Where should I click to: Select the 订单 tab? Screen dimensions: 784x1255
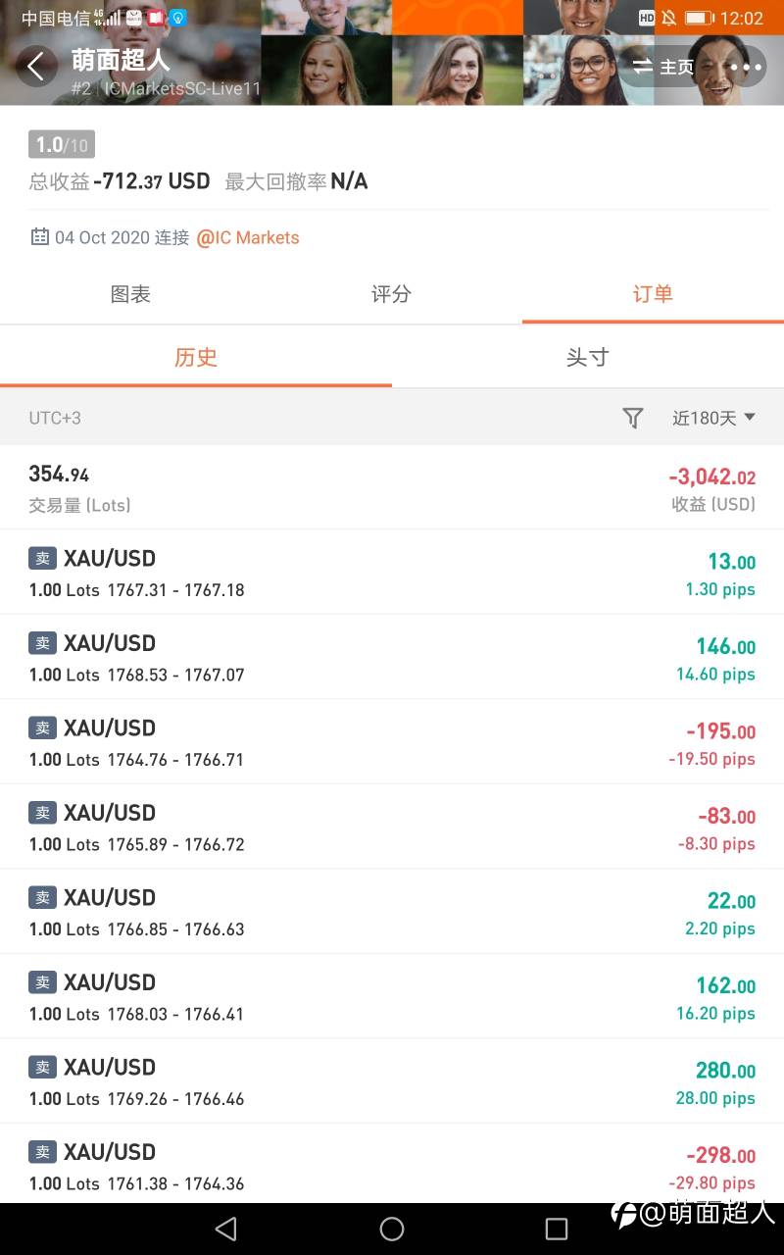pos(653,294)
